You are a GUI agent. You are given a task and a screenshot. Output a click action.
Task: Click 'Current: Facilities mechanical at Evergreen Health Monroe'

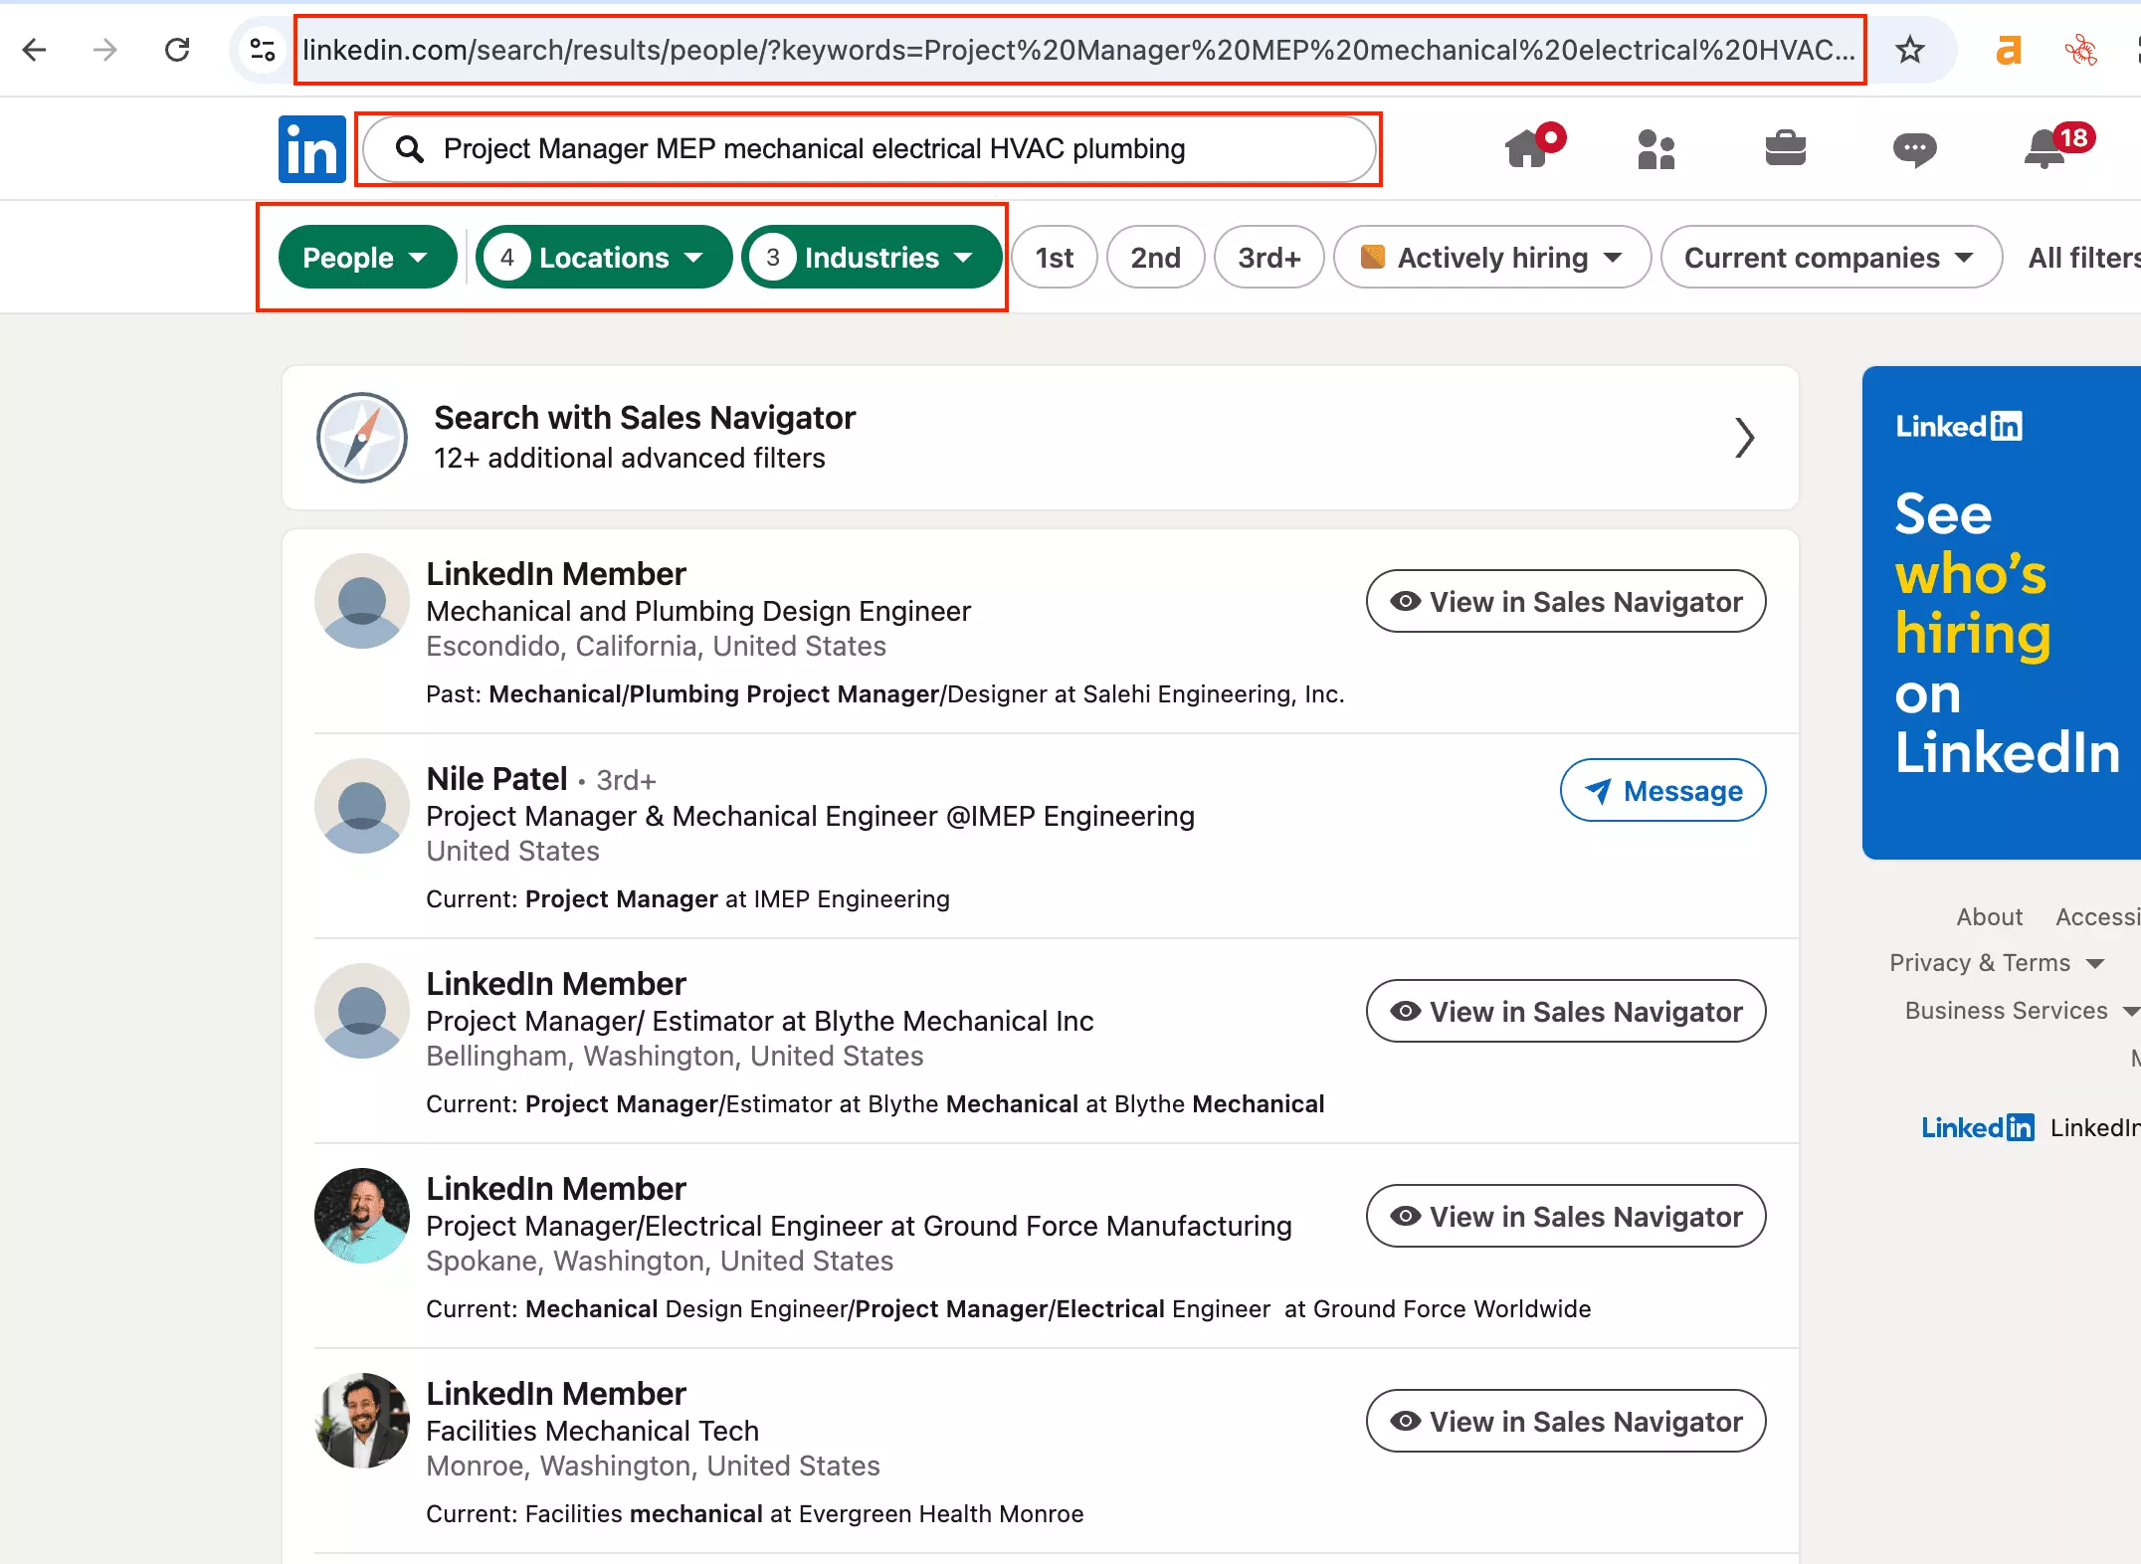tap(755, 1513)
